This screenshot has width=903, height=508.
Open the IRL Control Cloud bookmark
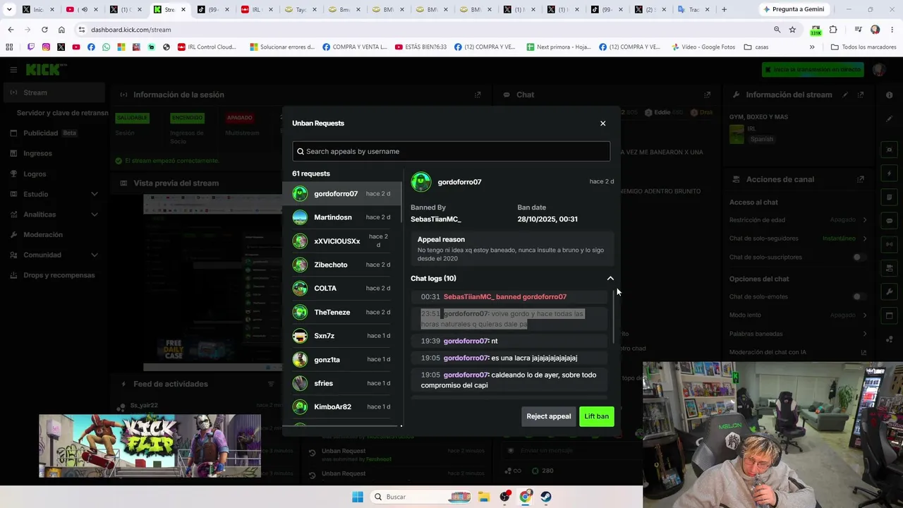(x=207, y=47)
